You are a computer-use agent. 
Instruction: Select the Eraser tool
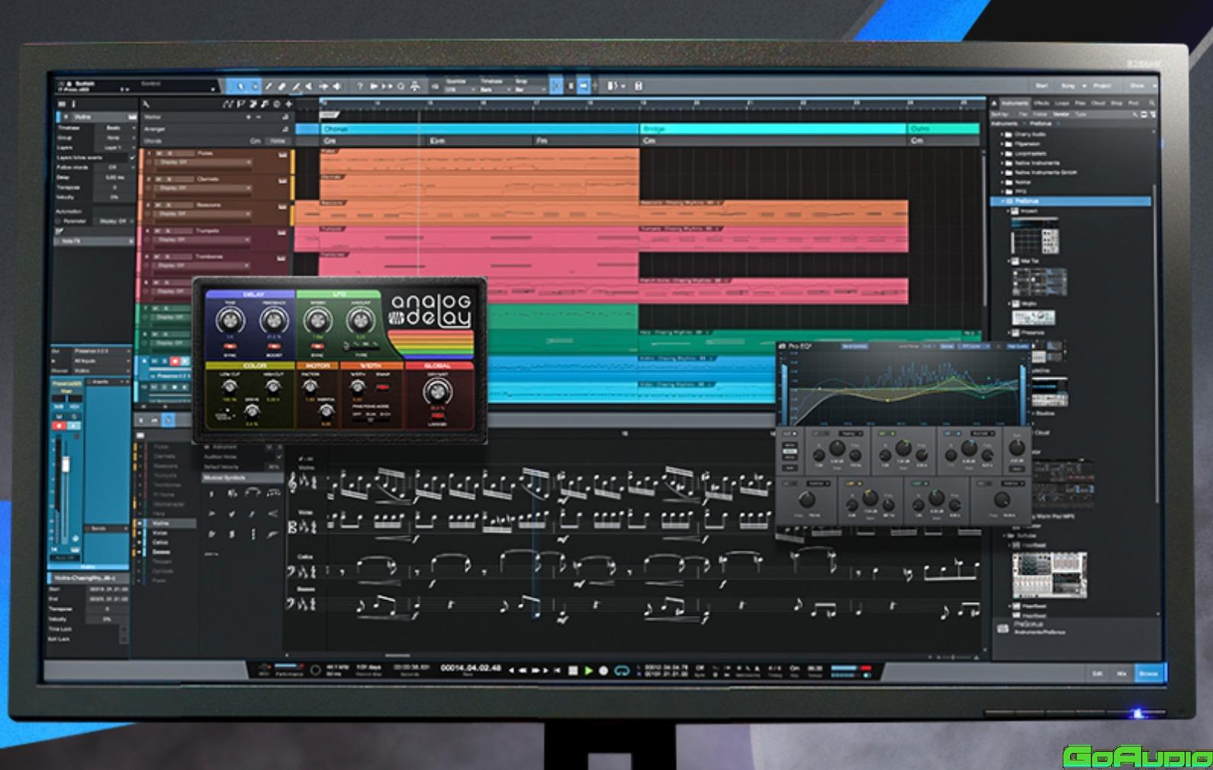click(282, 86)
